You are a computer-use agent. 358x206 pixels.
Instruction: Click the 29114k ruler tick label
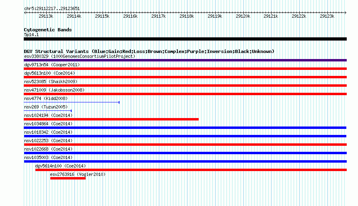[x=74, y=16]
